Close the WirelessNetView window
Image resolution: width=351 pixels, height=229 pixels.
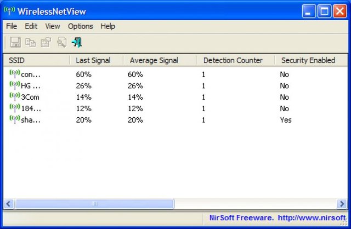[x=340, y=11]
